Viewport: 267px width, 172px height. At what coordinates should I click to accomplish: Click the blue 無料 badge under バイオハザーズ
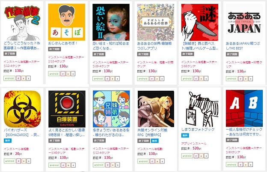tap(8, 141)
